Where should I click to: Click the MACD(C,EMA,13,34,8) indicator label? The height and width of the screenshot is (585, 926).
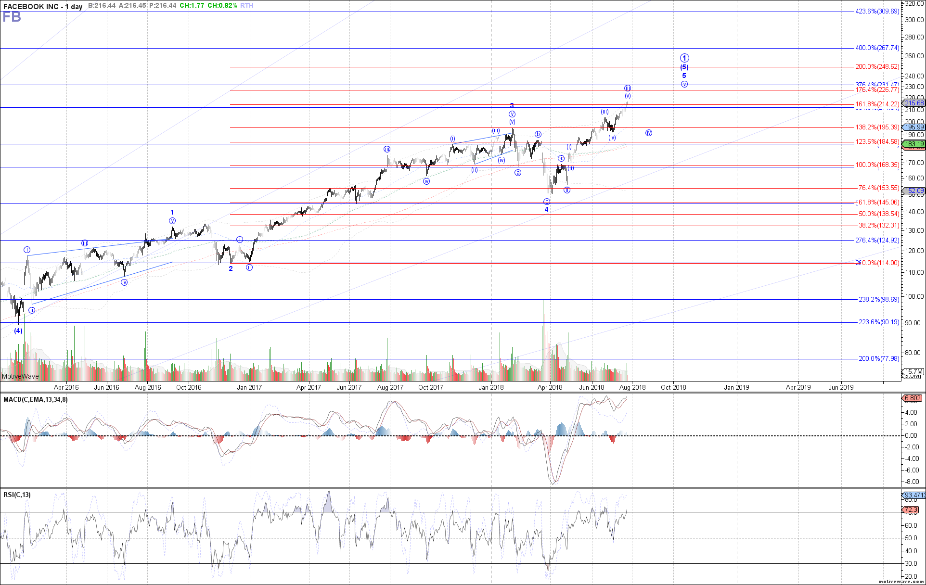pos(36,399)
